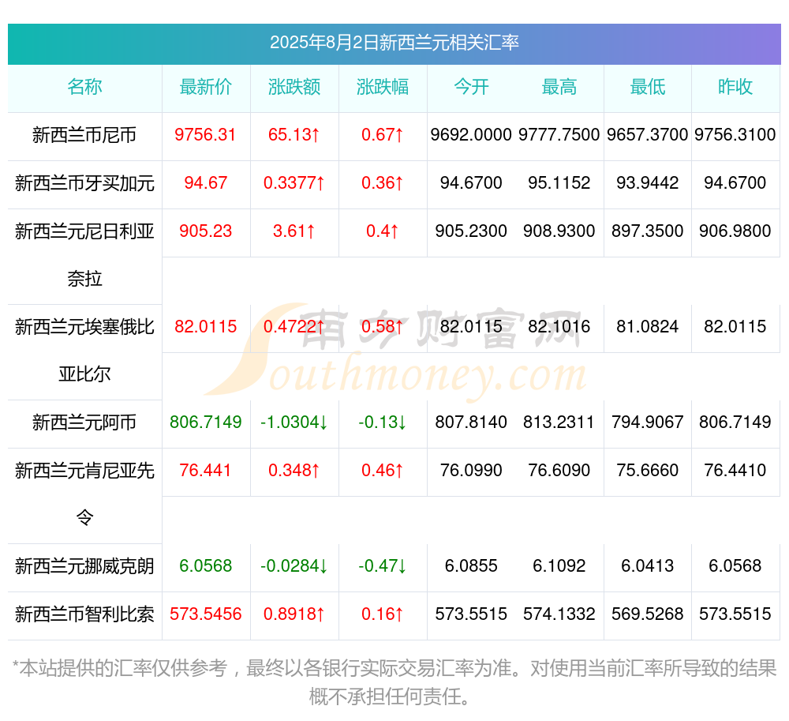Select the percent change 0.67↑
The height and width of the screenshot is (721, 789).
click(383, 135)
